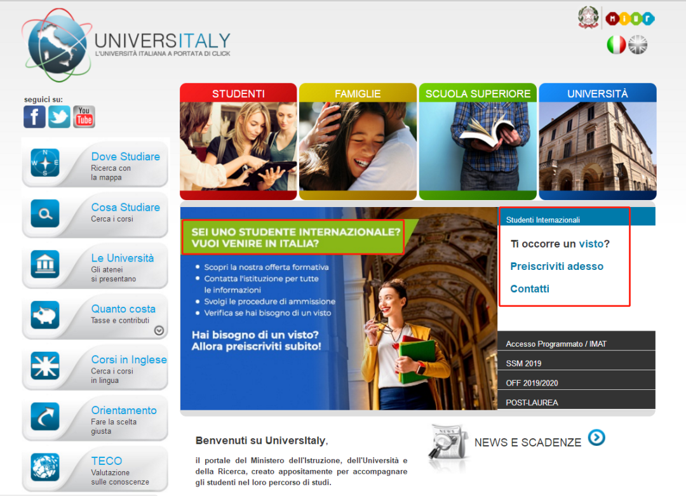This screenshot has width=686, height=496.
Task: Open the STUDENTI section tab
Action: (238, 93)
